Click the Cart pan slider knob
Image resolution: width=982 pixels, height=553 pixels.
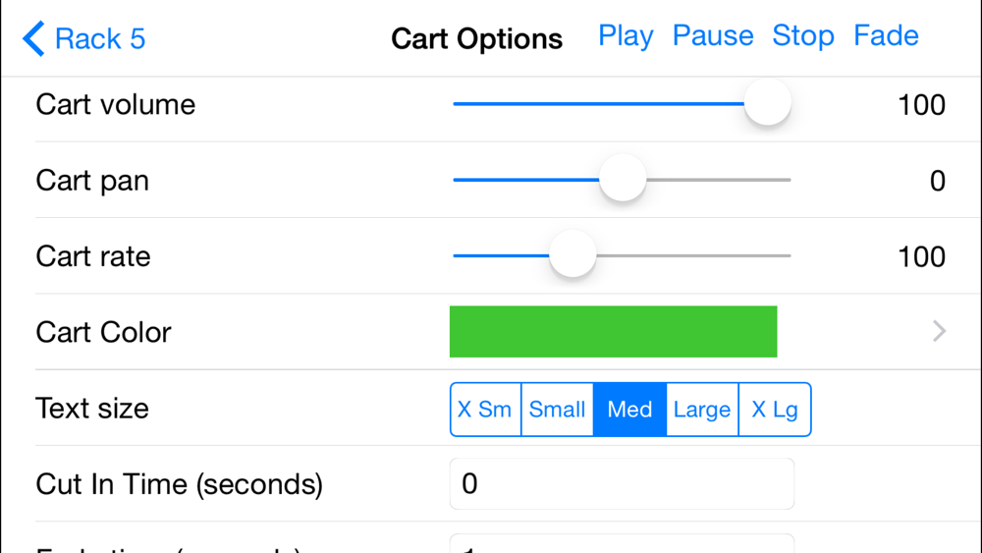point(623,180)
